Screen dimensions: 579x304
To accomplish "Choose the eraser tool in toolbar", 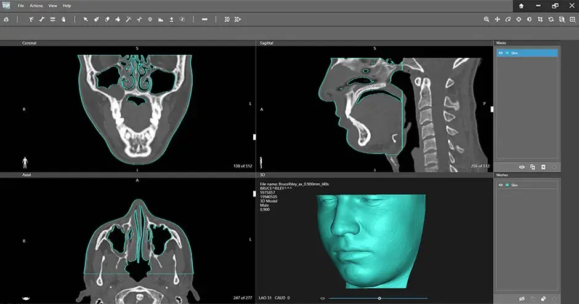I will click(x=107, y=19).
